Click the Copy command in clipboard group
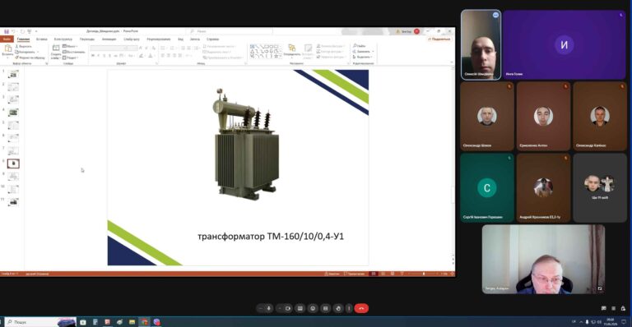Screen dimensions: 632x327 tap(25, 52)
